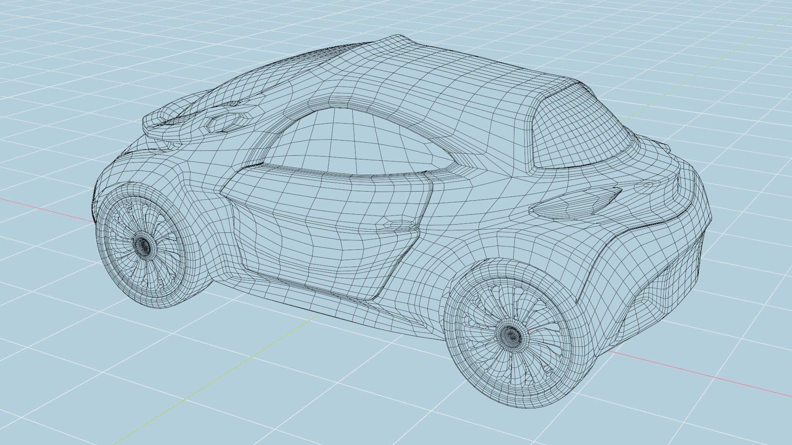Click the side mirror near the windshield

pyautogui.click(x=227, y=122)
